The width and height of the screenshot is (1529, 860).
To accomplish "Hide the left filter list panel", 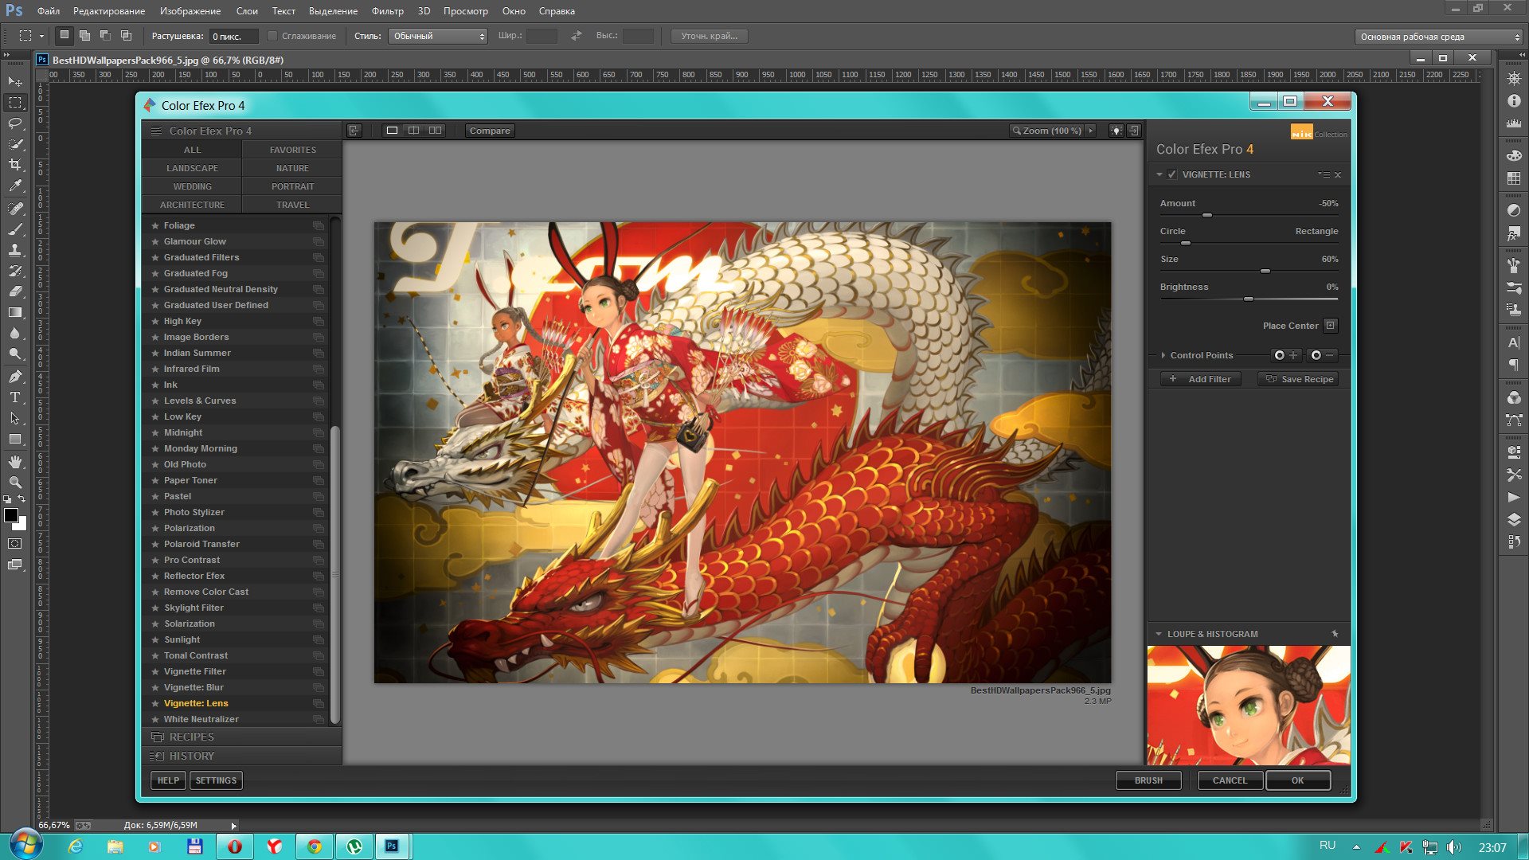I will (x=354, y=131).
